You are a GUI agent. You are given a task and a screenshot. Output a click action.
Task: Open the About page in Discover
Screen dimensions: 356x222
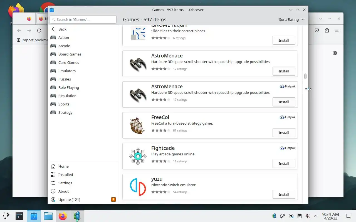coord(83,191)
